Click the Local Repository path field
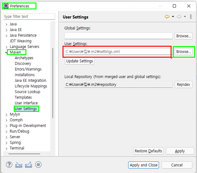The image size is (197, 173). tap(118, 85)
